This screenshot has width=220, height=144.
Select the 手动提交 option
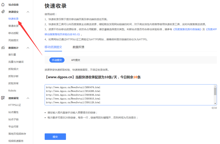(57, 60)
